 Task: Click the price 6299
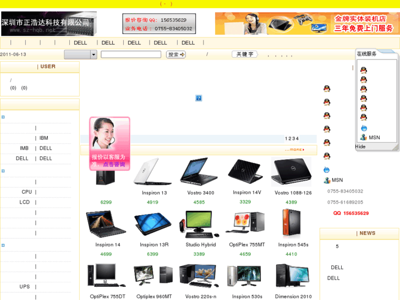(x=106, y=202)
